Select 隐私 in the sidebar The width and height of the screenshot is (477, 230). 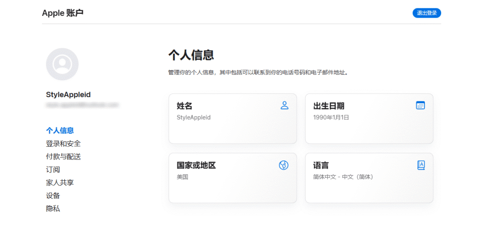(53, 209)
